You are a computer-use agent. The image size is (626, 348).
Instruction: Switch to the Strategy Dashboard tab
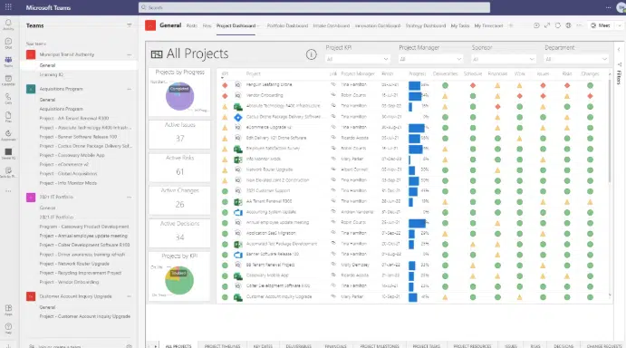pyautogui.click(x=425, y=25)
